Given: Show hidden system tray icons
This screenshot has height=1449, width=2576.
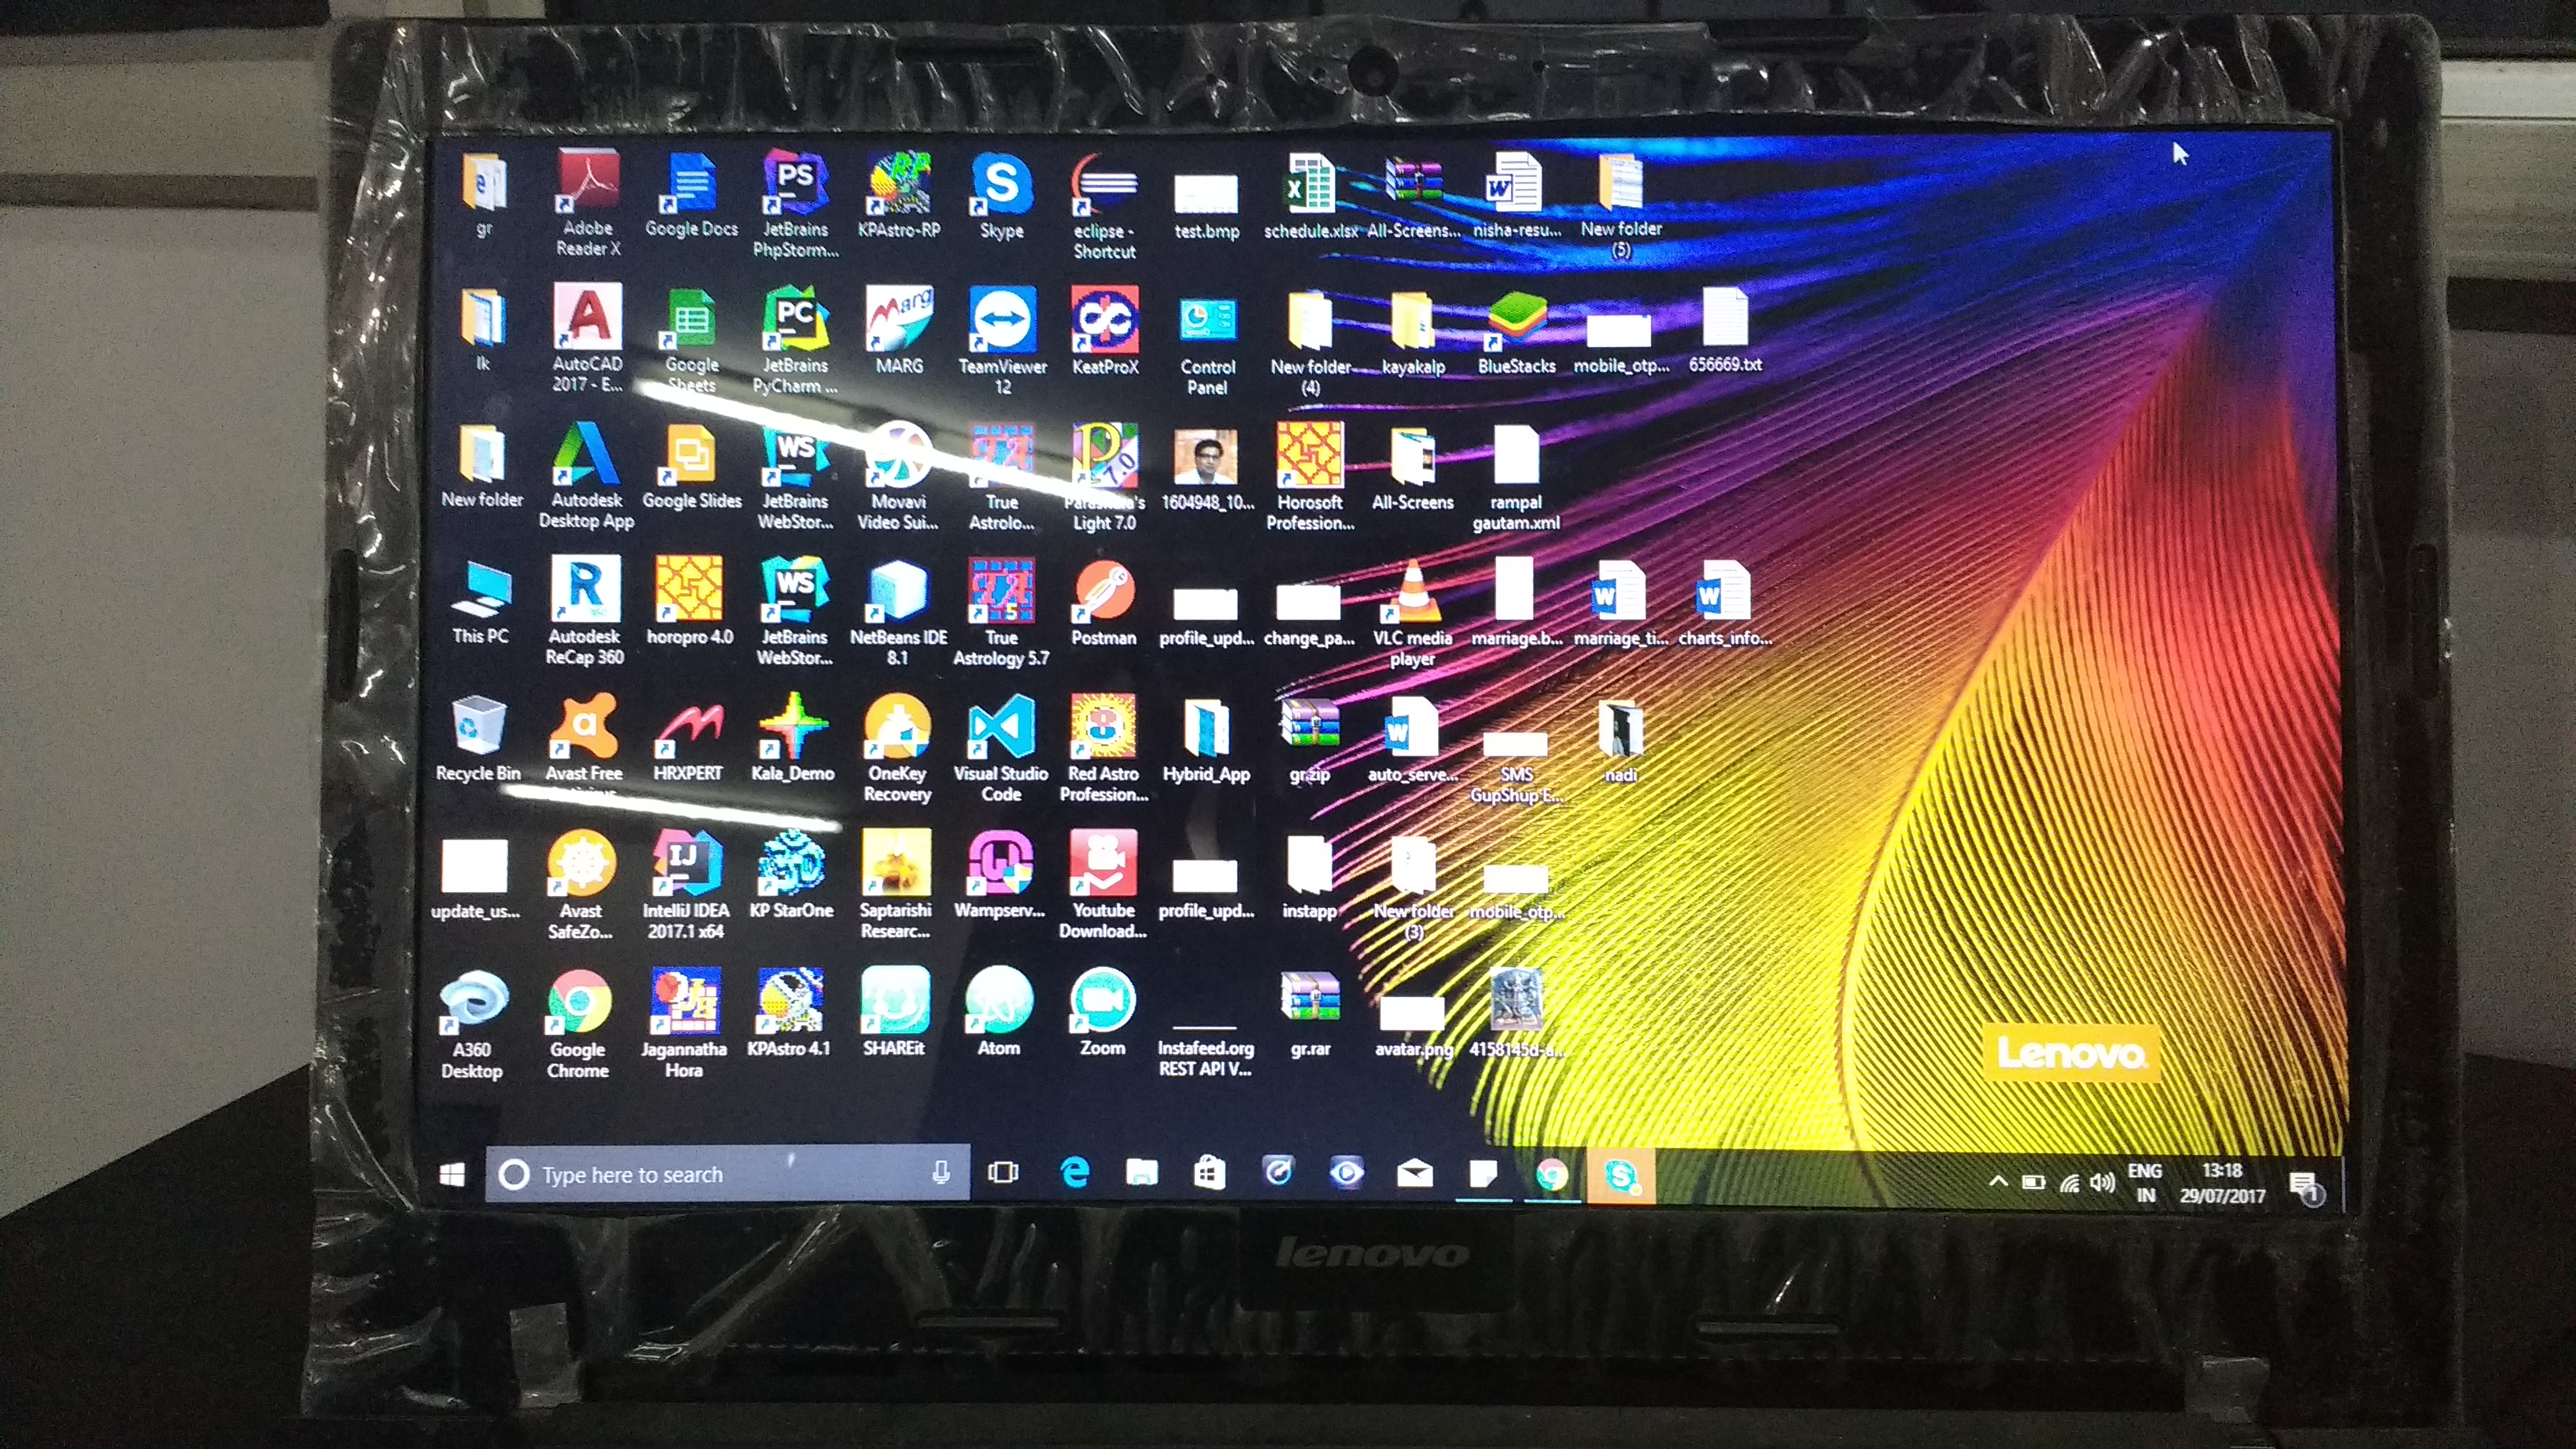Looking at the screenshot, I should [1998, 1181].
